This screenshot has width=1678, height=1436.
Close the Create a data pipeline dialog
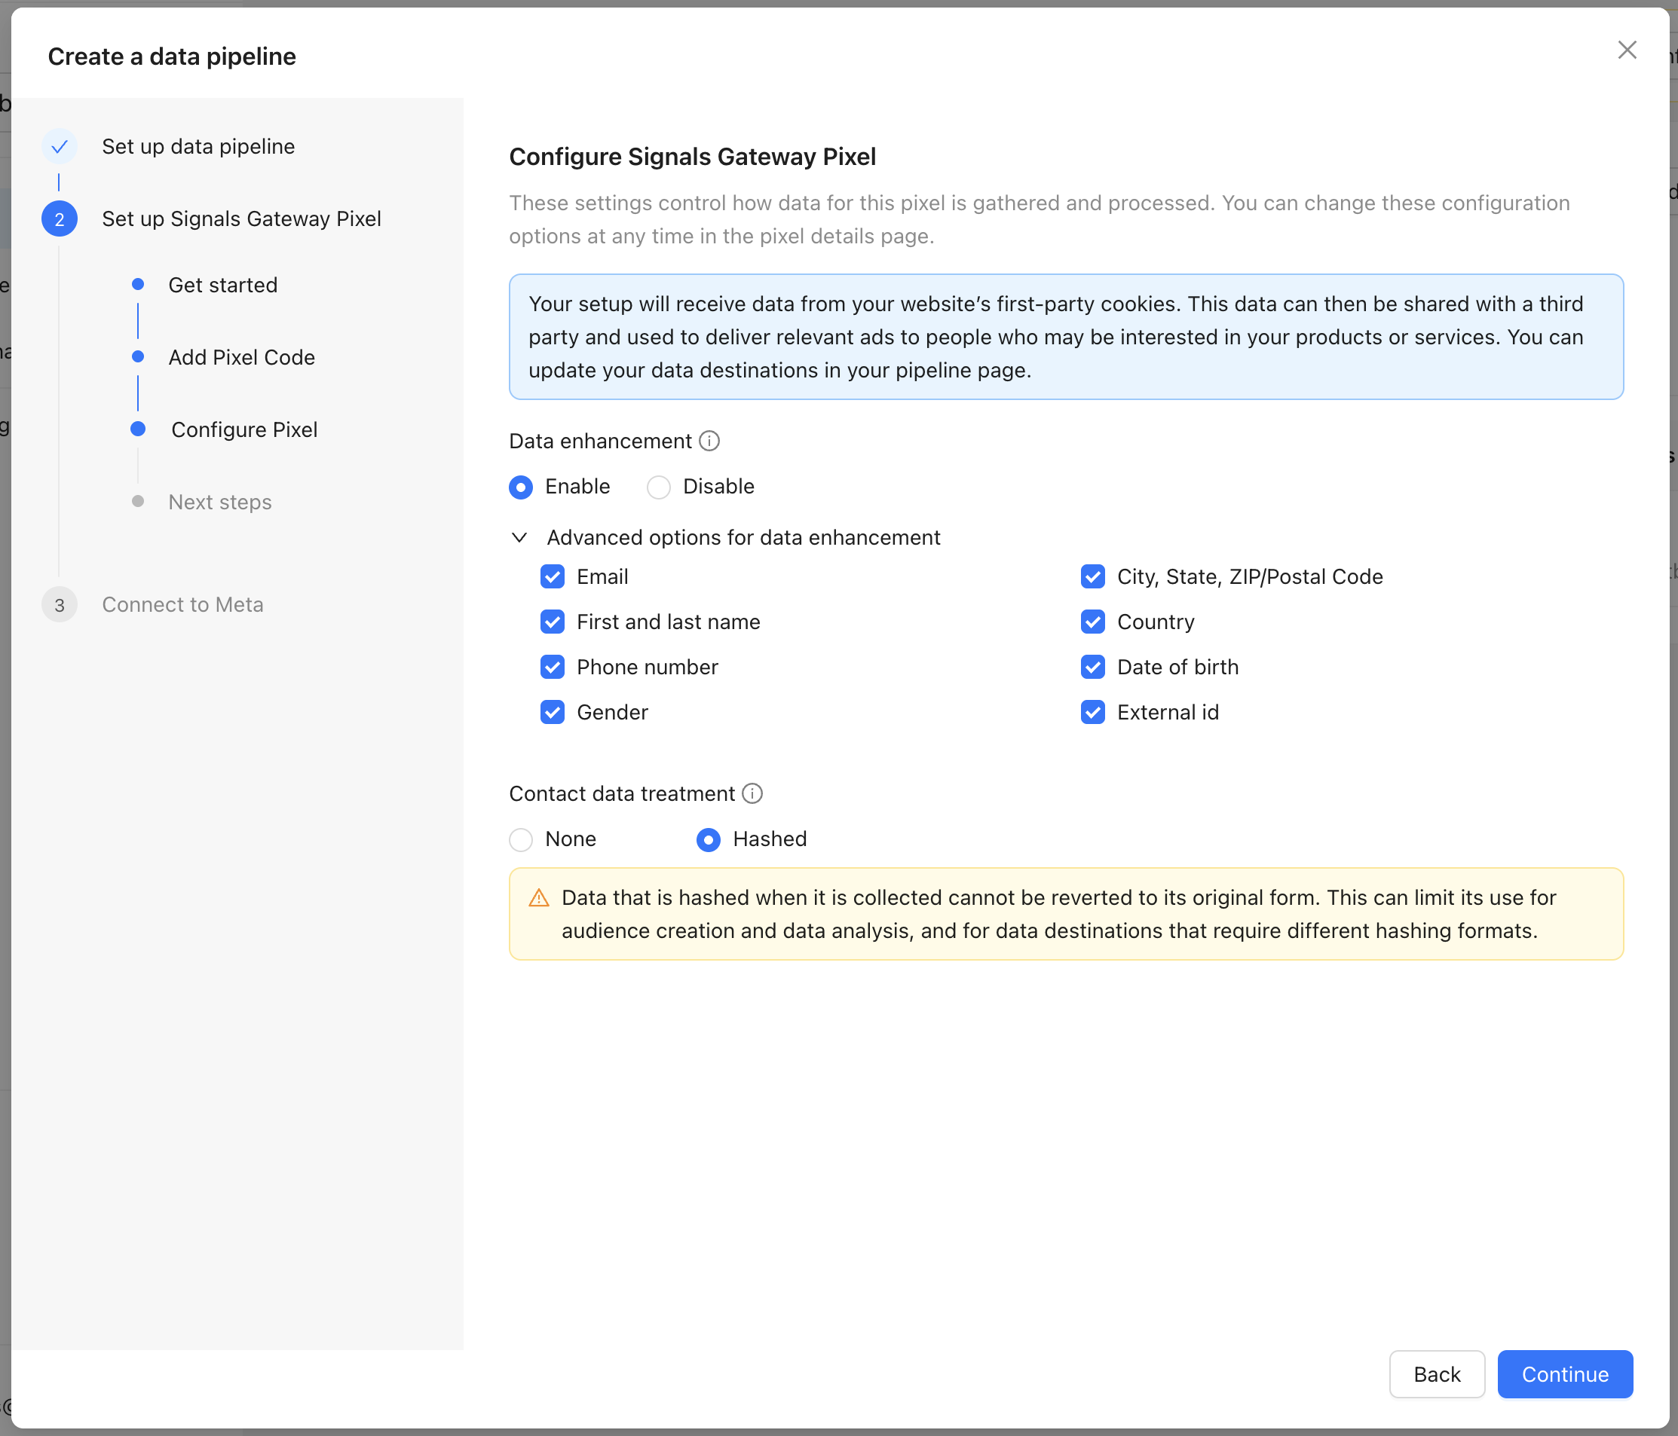pos(1626,50)
